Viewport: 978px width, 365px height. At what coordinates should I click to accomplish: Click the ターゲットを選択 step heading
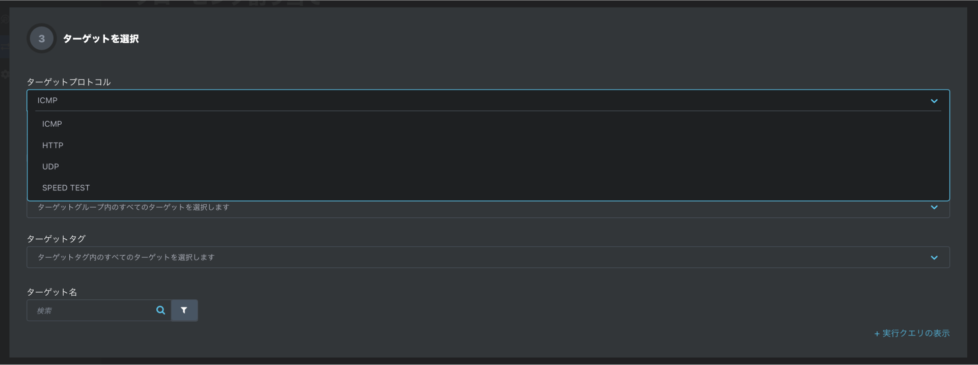[x=101, y=39]
